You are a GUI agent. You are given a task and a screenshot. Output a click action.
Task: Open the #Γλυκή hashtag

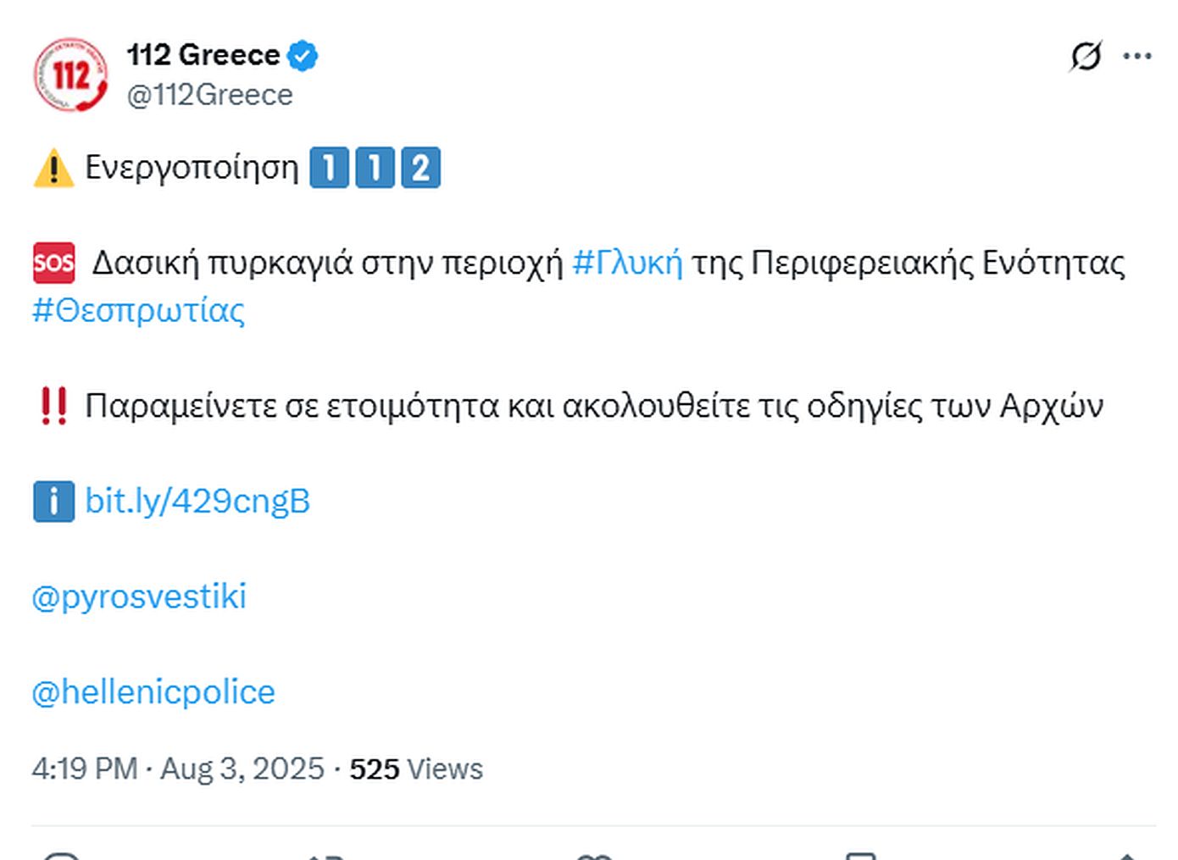pos(627,263)
